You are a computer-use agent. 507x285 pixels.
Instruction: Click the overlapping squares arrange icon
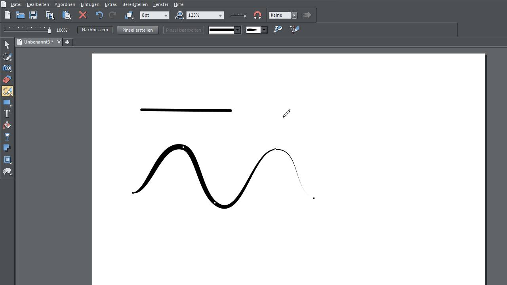[129, 15]
